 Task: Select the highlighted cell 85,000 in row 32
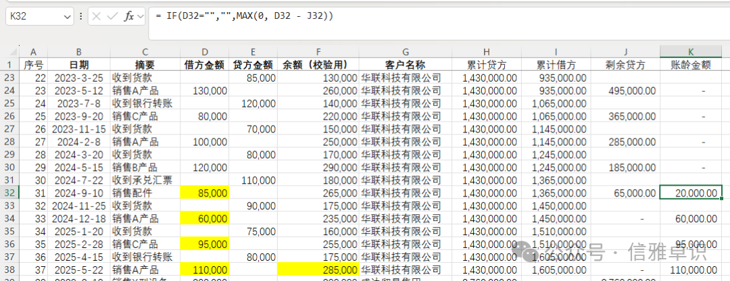click(205, 192)
